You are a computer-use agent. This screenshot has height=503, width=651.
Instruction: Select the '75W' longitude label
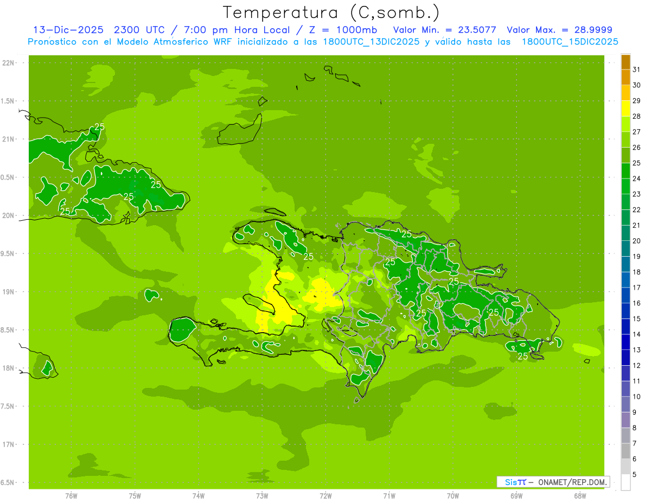[x=135, y=495]
